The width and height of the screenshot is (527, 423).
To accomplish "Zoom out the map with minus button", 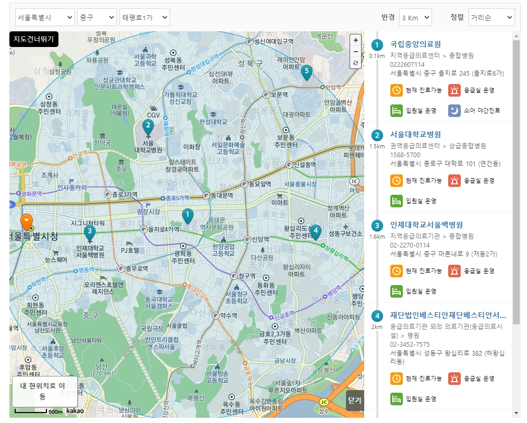I will coord(355,52).
